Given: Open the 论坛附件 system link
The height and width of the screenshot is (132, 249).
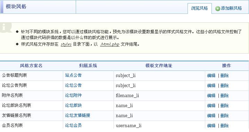Looking at the screenshot, I should pos(73,95).
